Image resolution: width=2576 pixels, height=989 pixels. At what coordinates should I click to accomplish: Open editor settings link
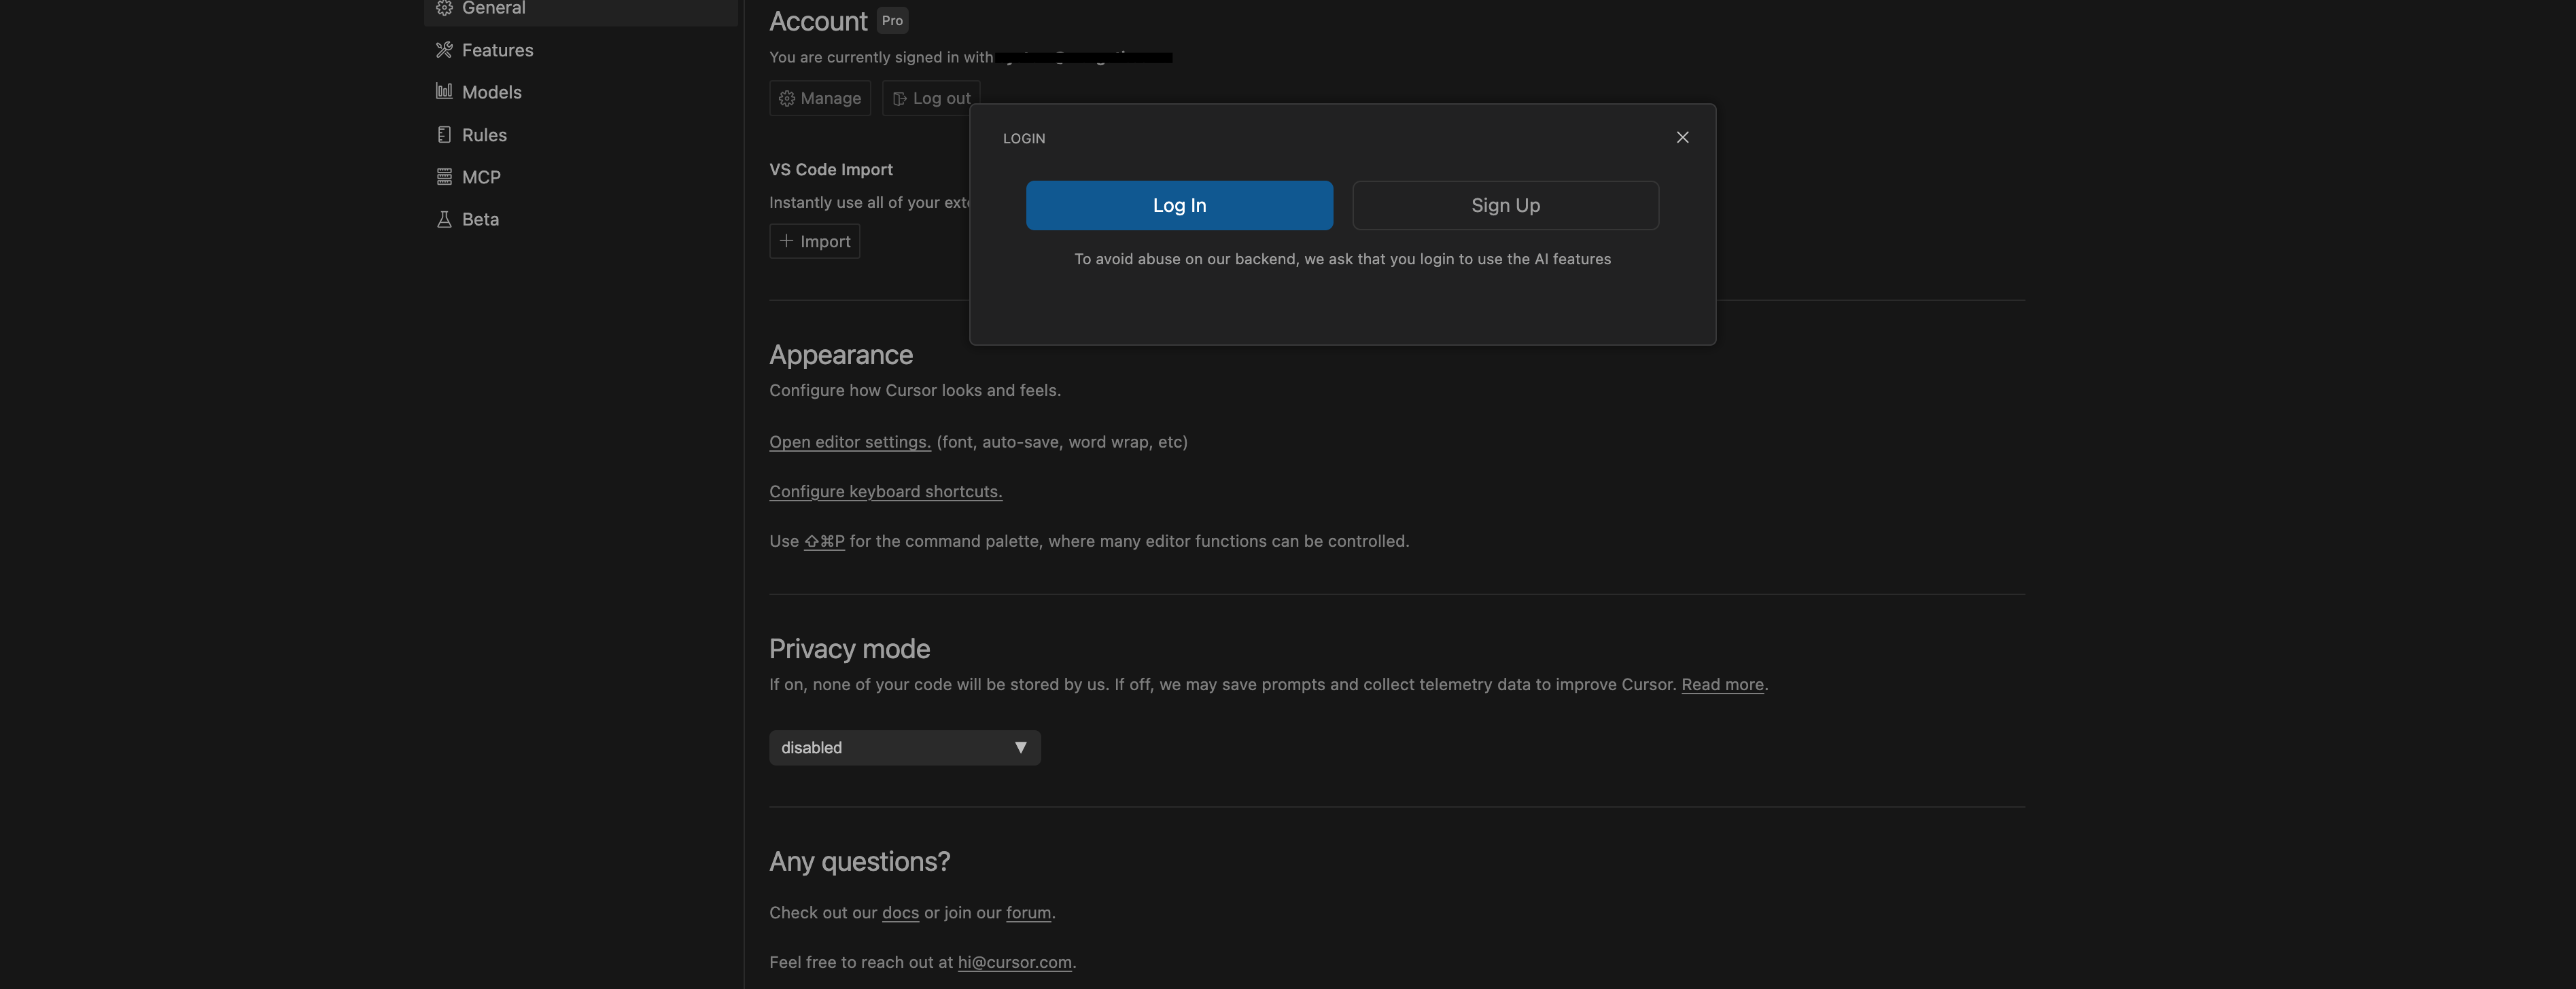click(x=849, y=442)
